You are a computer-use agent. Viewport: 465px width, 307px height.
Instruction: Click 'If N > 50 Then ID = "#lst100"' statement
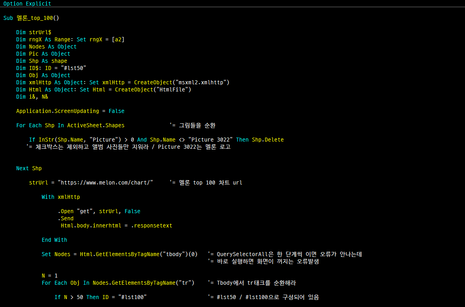(x=101, y=297)
